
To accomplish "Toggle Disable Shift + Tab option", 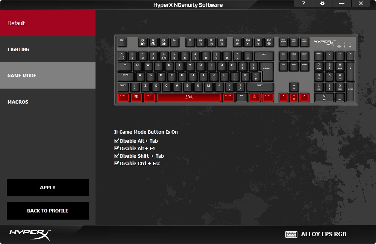I will [117, 156].
